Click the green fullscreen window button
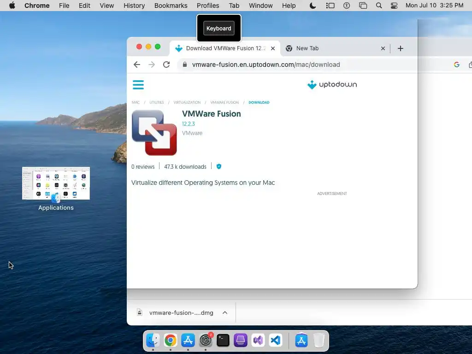This screenshot has width=472, height=354. (x=158, y=47)
